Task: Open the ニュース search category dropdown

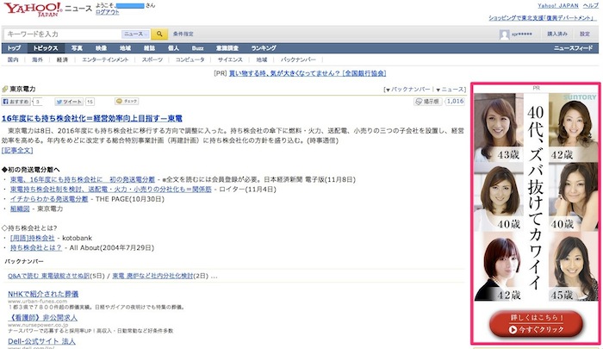Action: click(136, 34)
